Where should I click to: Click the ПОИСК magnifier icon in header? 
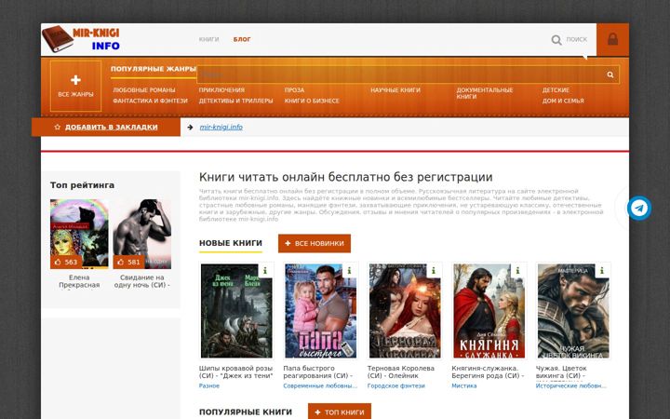[556, 40]
